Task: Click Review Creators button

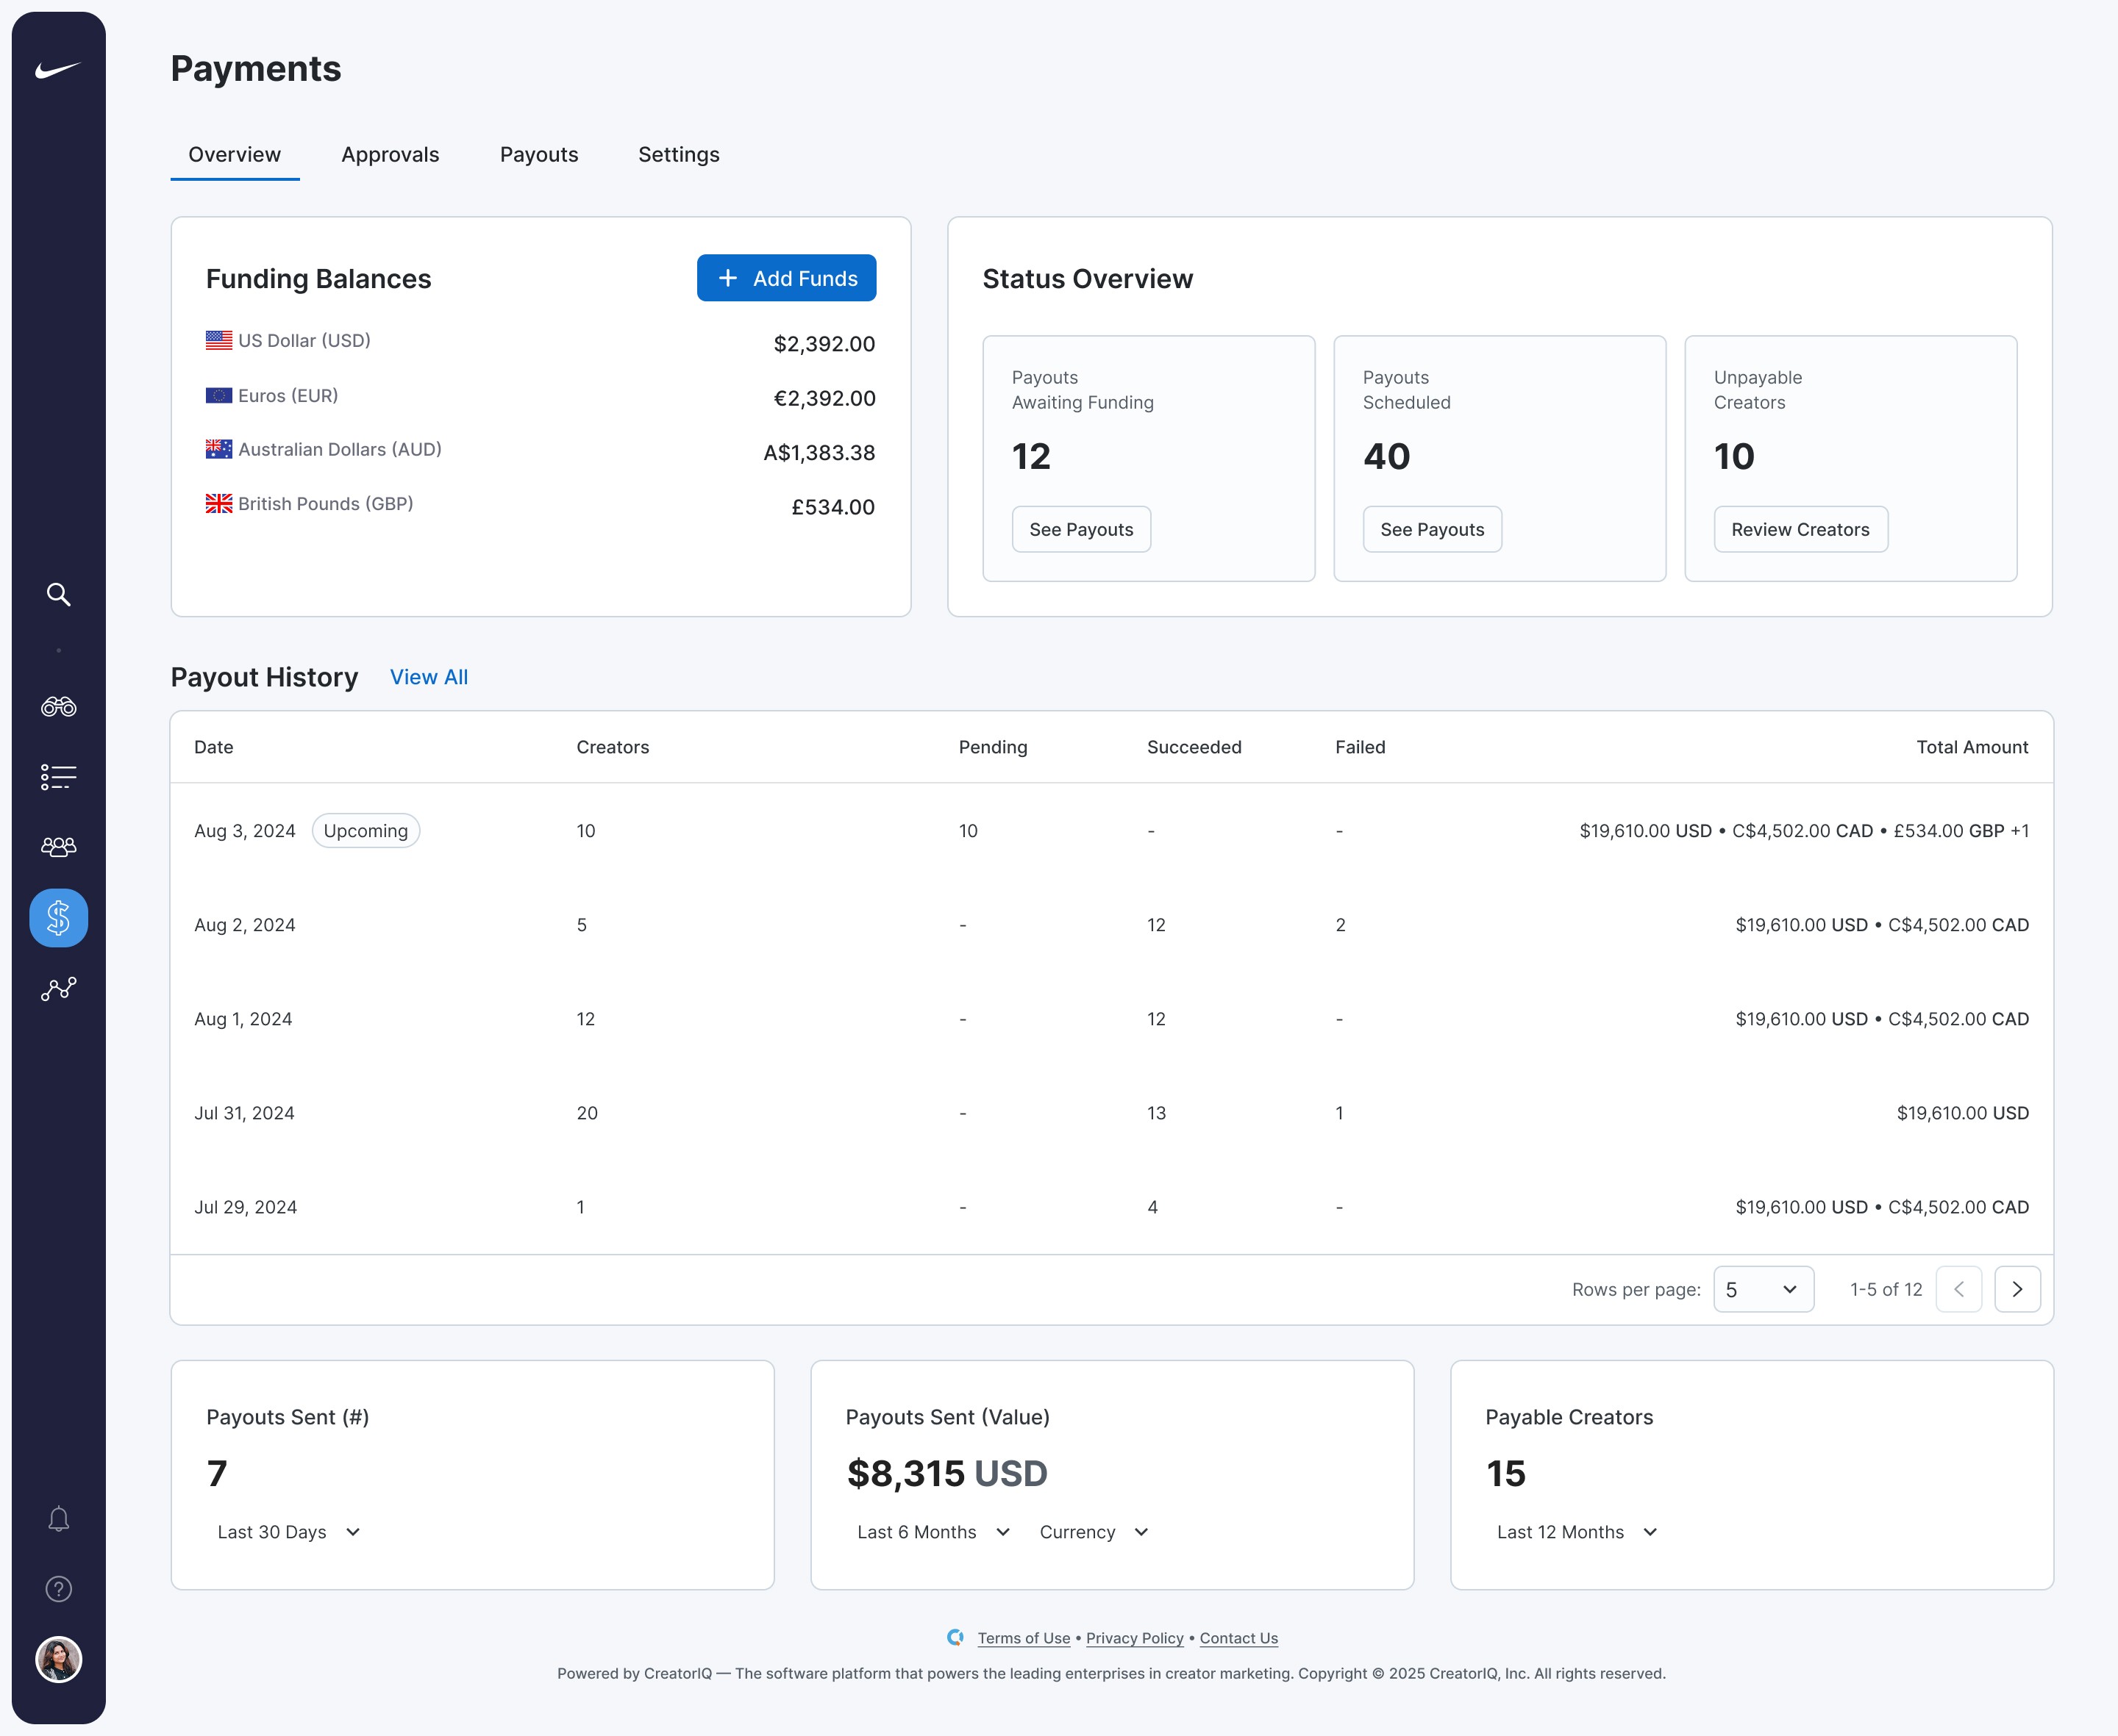Action: click(1800, 529)
